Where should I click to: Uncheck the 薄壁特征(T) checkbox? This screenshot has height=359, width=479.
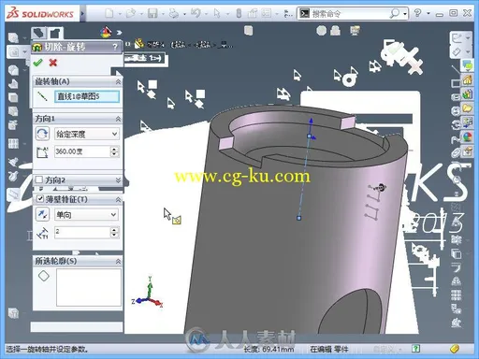tap(40, 199)
